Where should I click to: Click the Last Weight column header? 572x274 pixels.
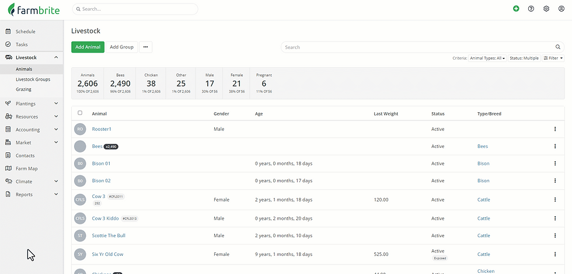tap(386, 113)
